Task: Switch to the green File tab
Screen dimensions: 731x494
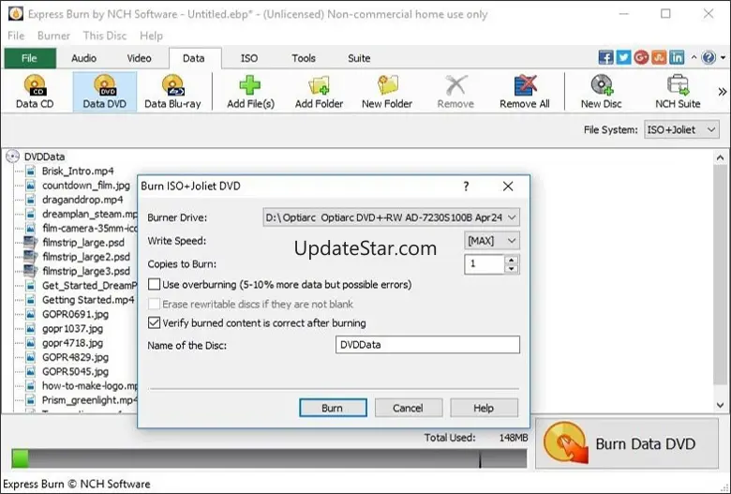Action: (x=29, y=58)
